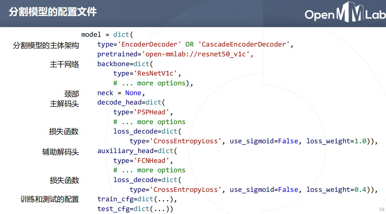The height and width of the screenshot is (214, 386).
Task: Click loss_decode=dict( under FCNHead
Action: [x=147, y=180]
